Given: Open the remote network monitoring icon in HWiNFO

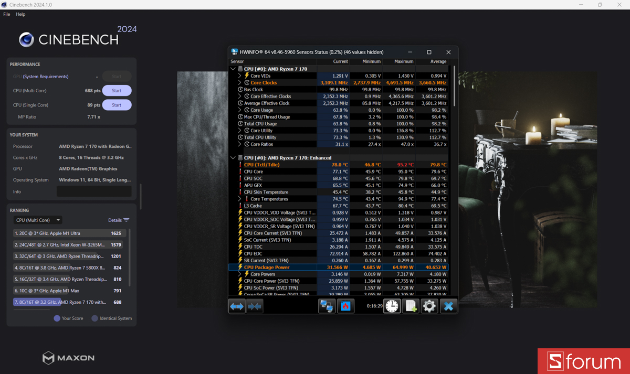Looking at the screenshot, I should (327, 306).
